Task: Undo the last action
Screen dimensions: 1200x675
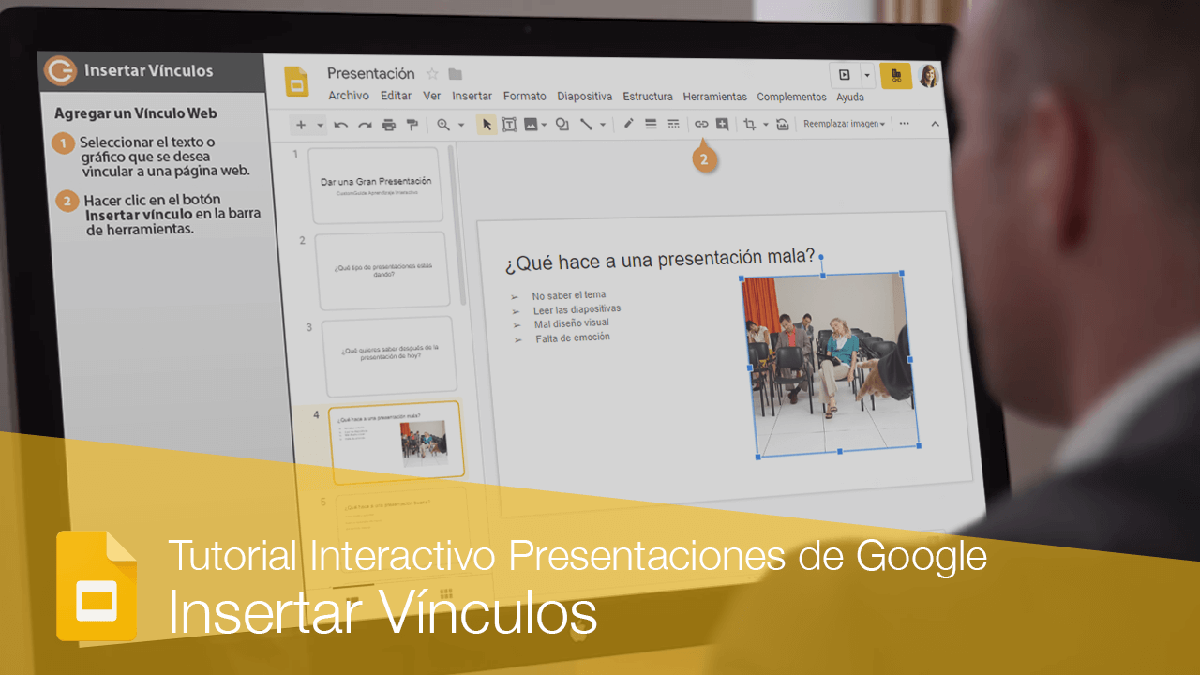Action: click(x=341, y=124)
